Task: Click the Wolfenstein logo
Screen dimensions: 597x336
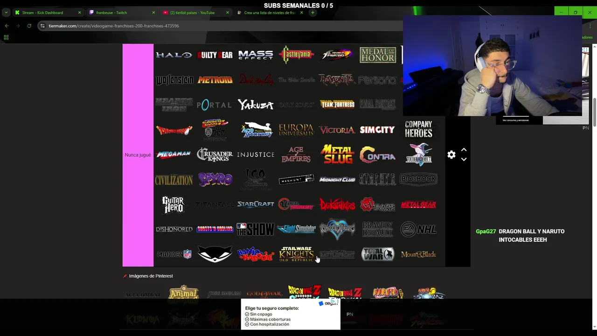Action: (x=174, y=80)
